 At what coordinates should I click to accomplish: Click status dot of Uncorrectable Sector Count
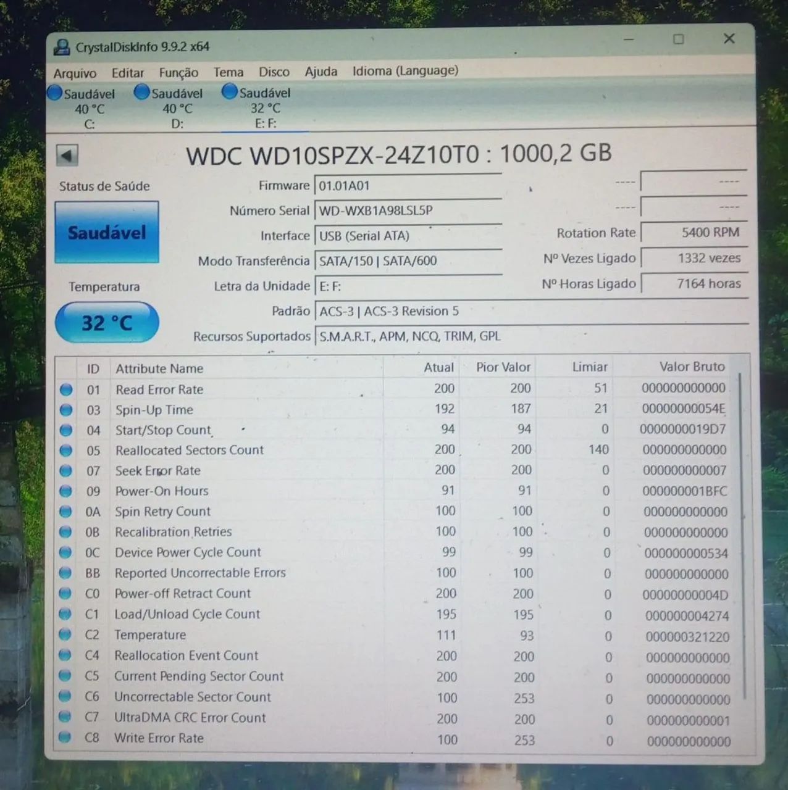[64, 696]
